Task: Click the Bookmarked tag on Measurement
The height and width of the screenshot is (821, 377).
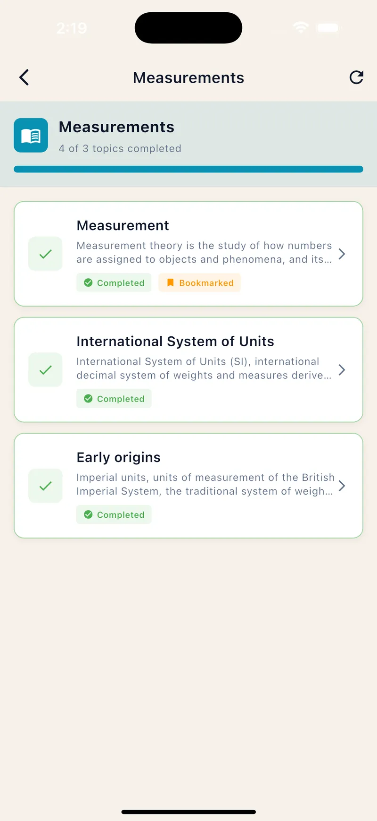Action: (200, 283)
